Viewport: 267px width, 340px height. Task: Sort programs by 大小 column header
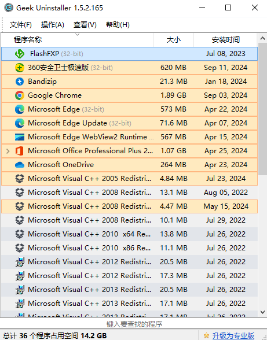(173, 40)
